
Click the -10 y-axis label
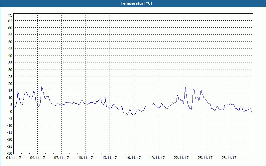tap(10, 125)
